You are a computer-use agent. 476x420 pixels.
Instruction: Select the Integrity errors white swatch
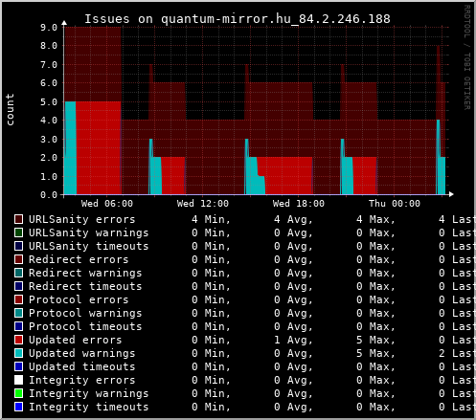(x=19, y=380)
